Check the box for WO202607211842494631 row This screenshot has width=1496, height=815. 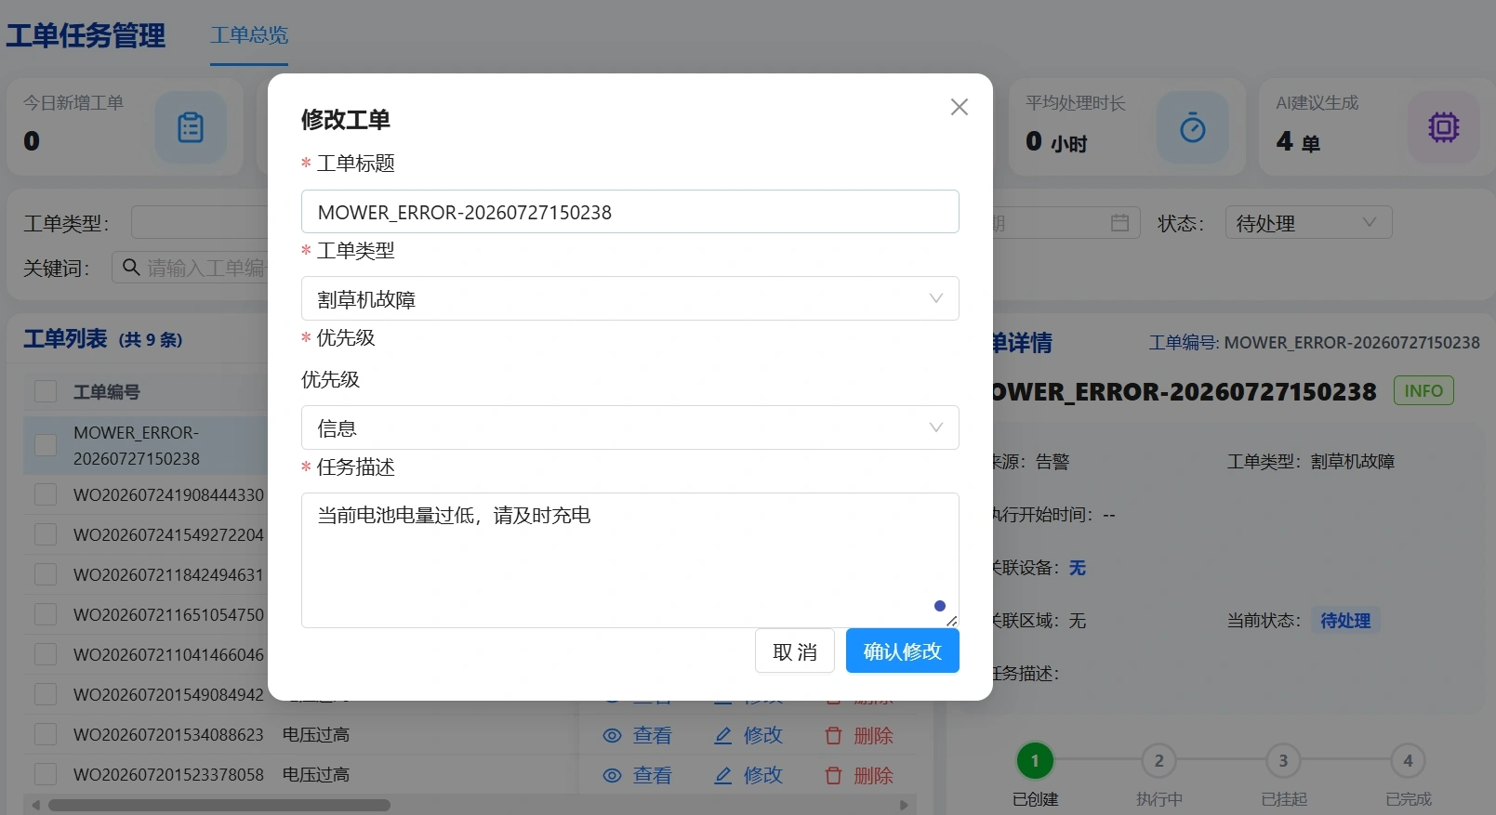pos(46,574)
